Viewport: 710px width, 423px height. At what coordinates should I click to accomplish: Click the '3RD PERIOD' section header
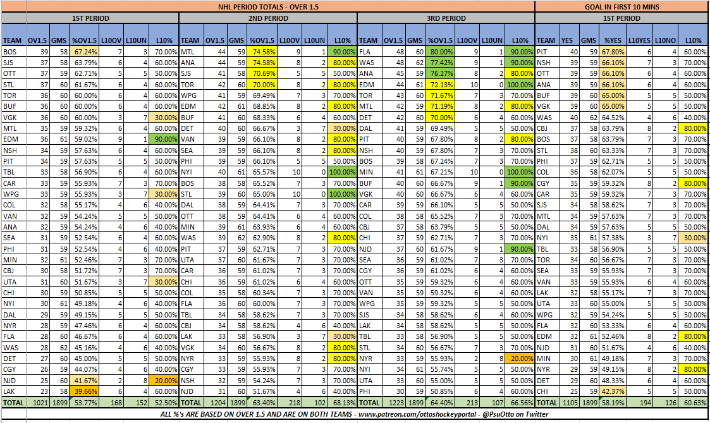point(446,18)
